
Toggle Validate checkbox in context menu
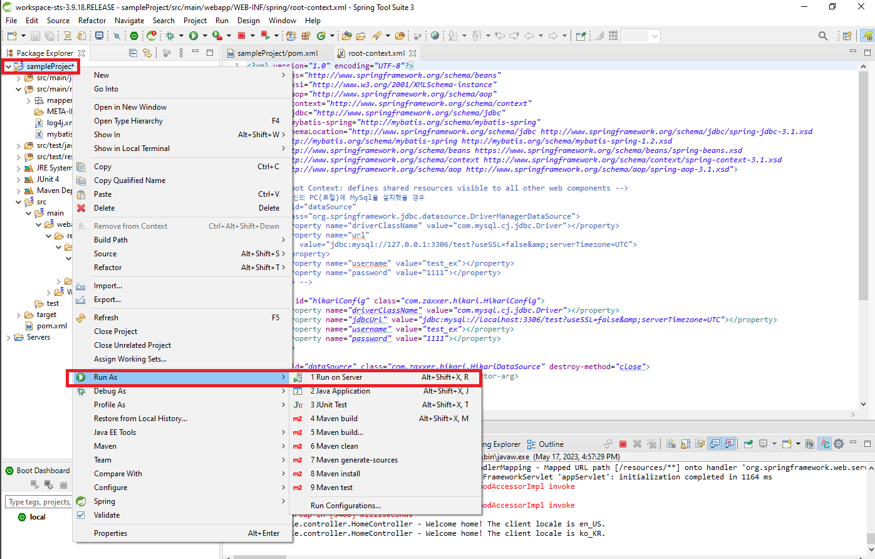(81, 515)
